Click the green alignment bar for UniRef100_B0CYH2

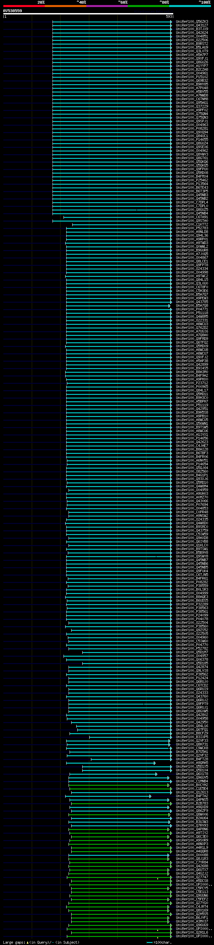click(119, 785)
